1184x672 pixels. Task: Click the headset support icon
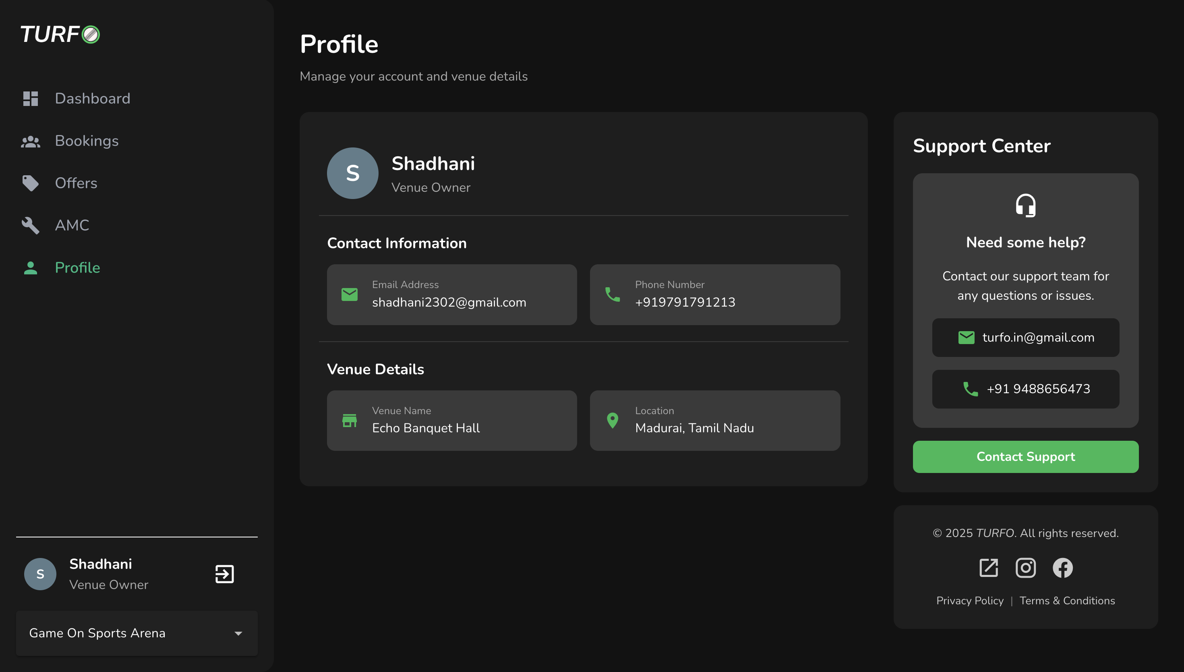pos(1025,205)
